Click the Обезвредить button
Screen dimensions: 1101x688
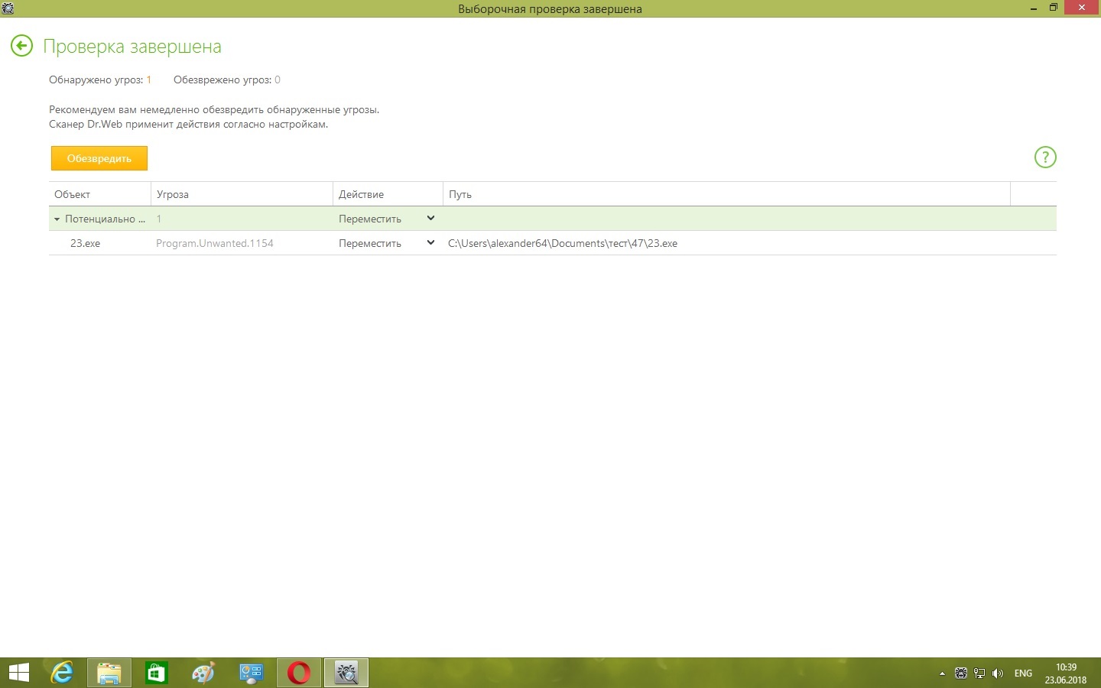(x=99, y=158)
